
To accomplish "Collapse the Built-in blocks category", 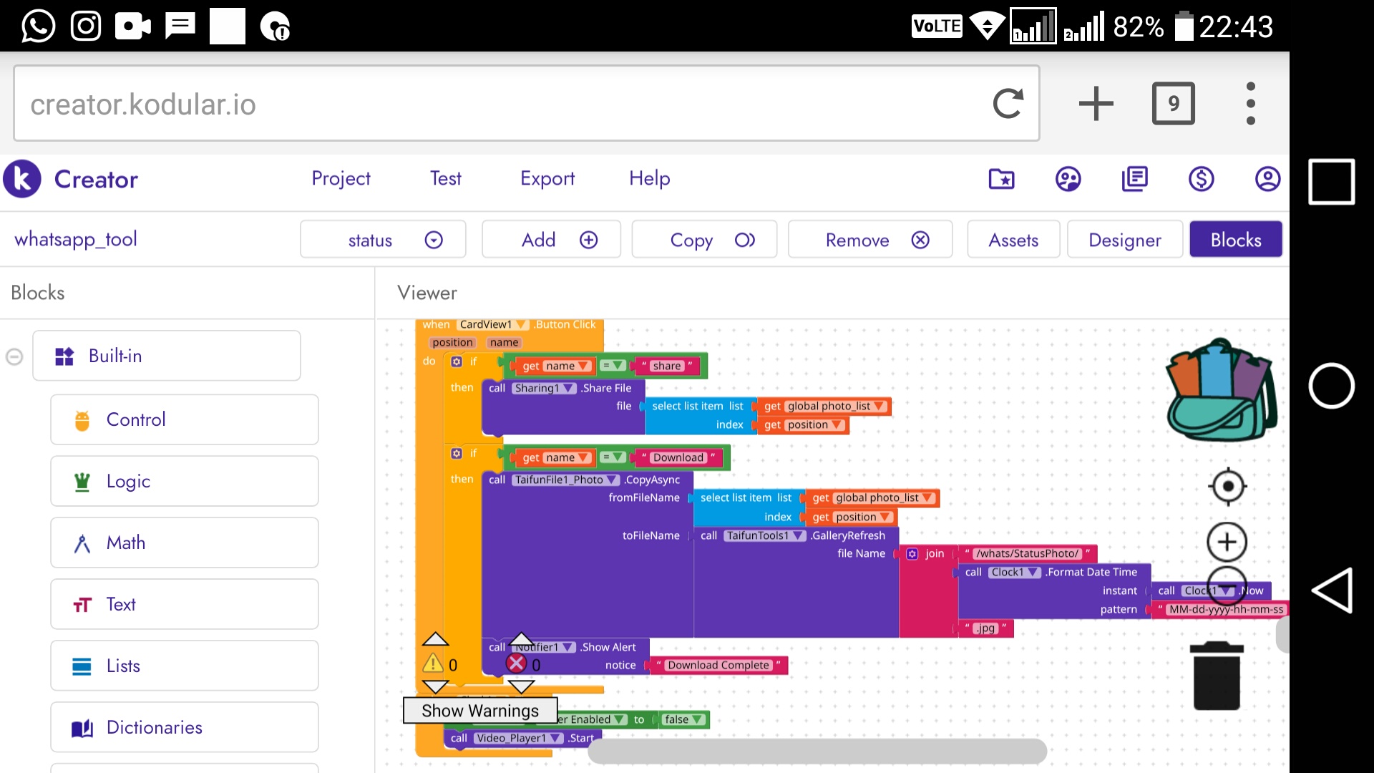I will pos(14,356).
